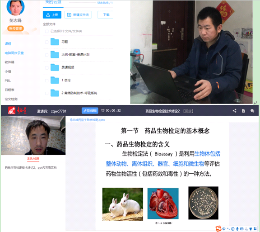Open 小组 in left sidebar

[x=8, y=71]
